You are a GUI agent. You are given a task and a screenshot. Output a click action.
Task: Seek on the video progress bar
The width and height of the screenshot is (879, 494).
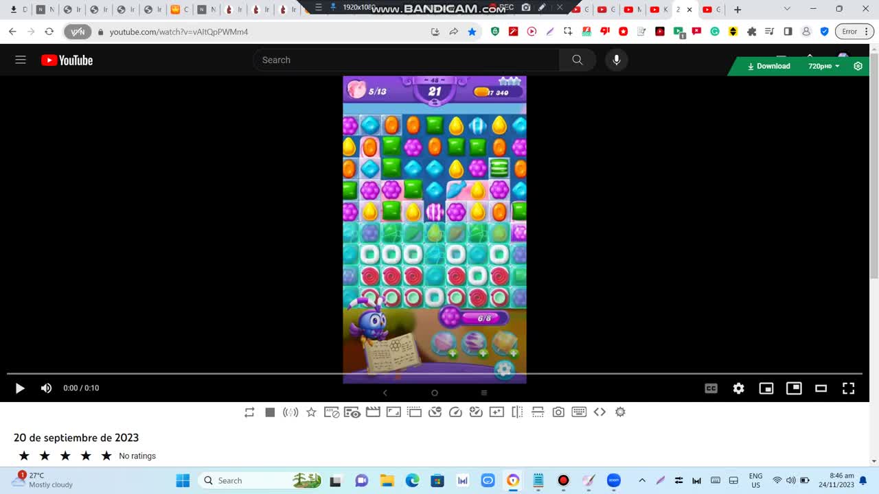click(x=434, y=374)
